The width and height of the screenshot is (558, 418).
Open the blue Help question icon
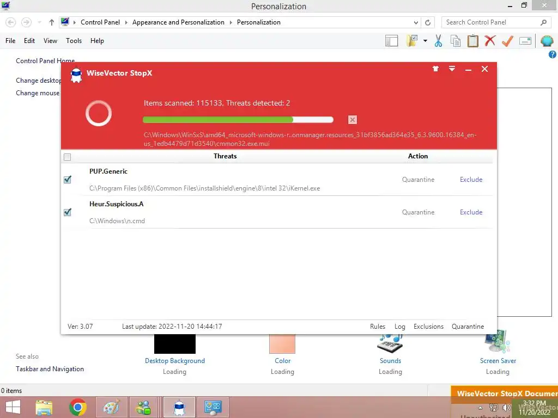pyautogui.click(x=553, y=54)
